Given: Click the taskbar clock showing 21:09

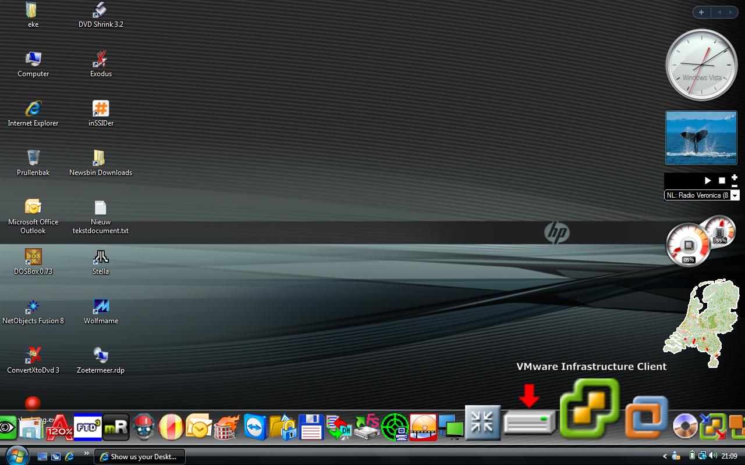Looking at the screenshot, I should [x=729, y=456].
